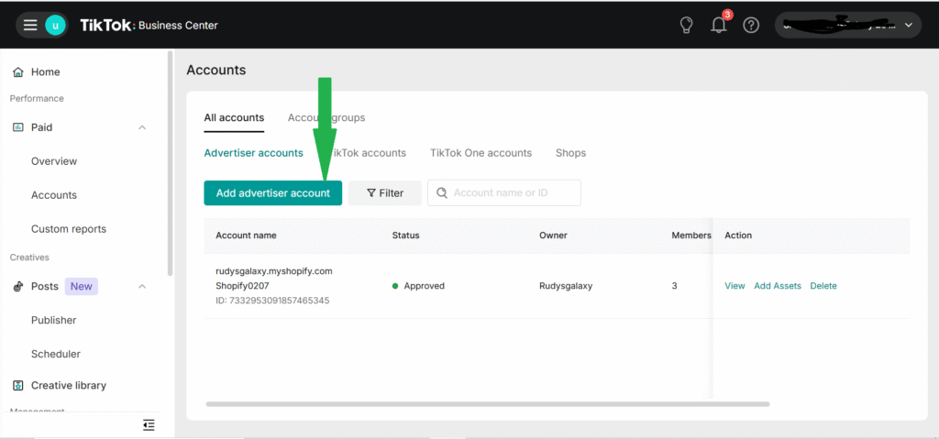The width and height of the screenshot is (939, 439).
Task: Click the Creative library icon
Action: tap(18, 386)
